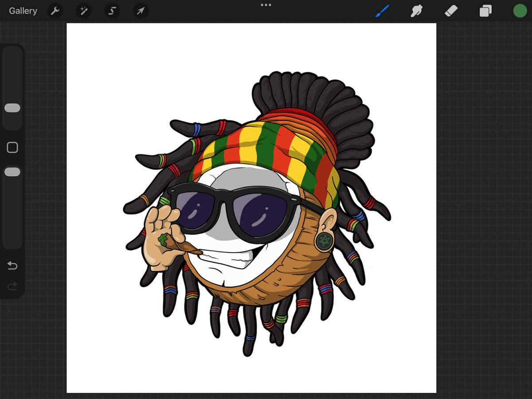Screen dimensions: 532x399
Task: Select the Brush tool
Action: pyautogui.click(x=382, y=11)
